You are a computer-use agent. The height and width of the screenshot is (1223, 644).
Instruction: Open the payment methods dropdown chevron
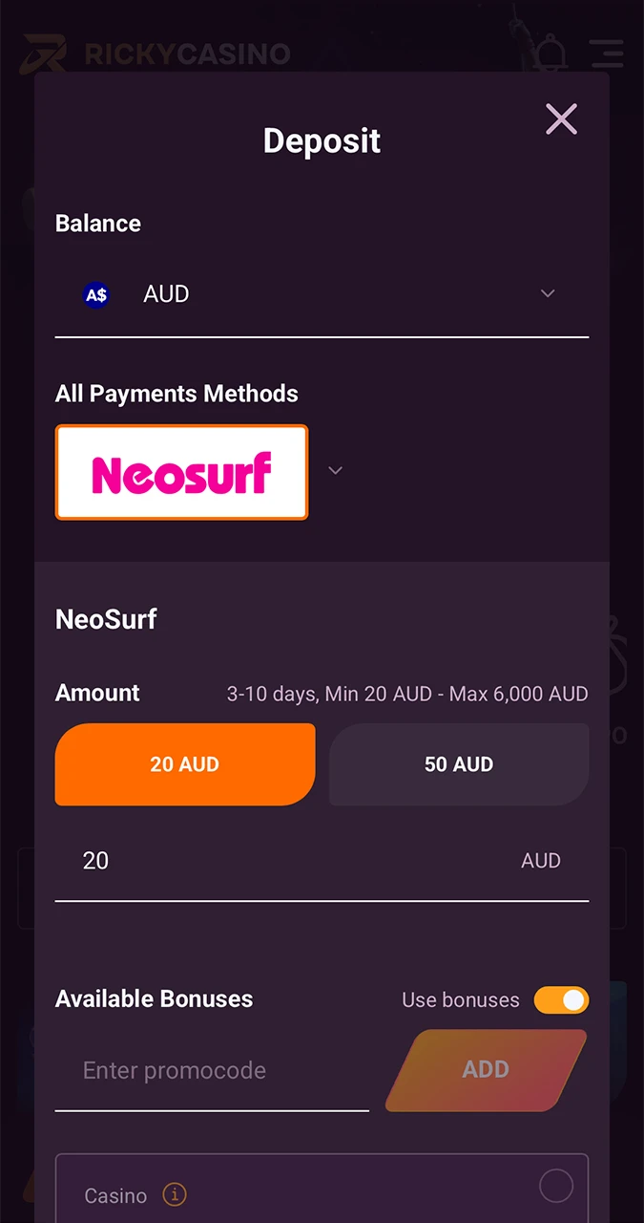pyautogui.click(x=335, y=470)
